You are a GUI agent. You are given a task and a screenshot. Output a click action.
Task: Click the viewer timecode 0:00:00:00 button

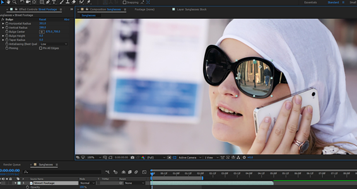click(x=121, y=157)
